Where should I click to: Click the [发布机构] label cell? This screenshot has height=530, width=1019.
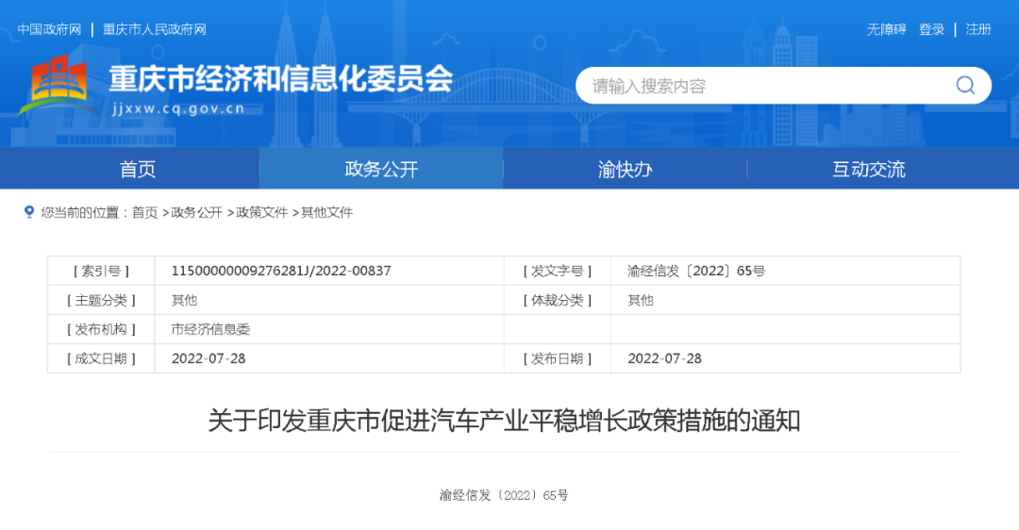[101, 329]
